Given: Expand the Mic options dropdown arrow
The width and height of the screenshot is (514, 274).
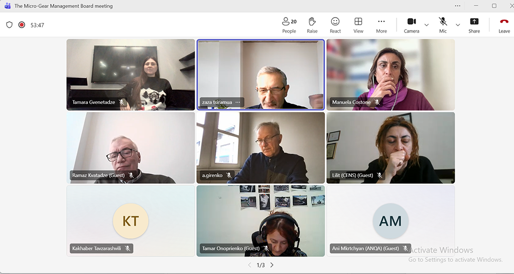Looking at the screenshot, I should (458, 25).
